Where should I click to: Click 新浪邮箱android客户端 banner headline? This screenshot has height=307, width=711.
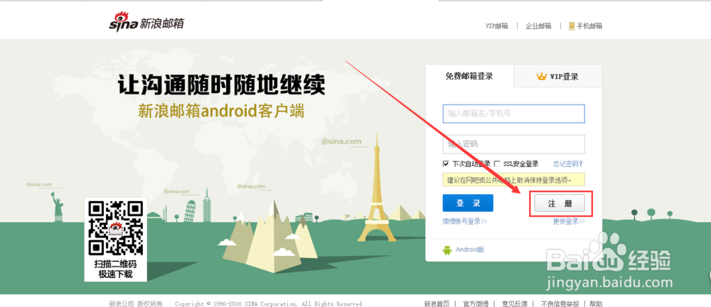tap(221, 111)
